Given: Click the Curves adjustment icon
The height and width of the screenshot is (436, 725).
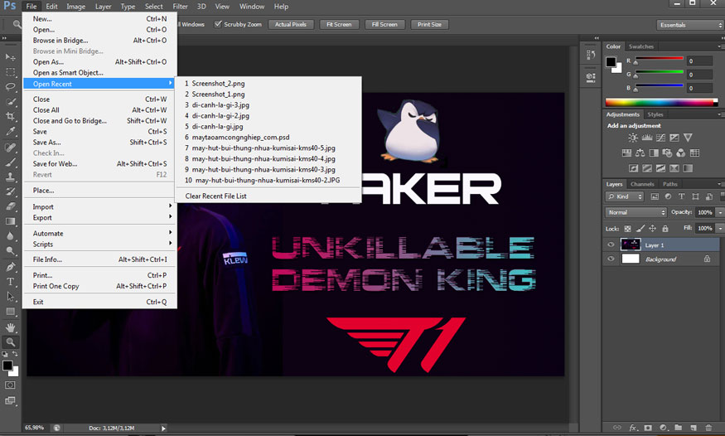Looking at the screenshot, I should (660, 138).
